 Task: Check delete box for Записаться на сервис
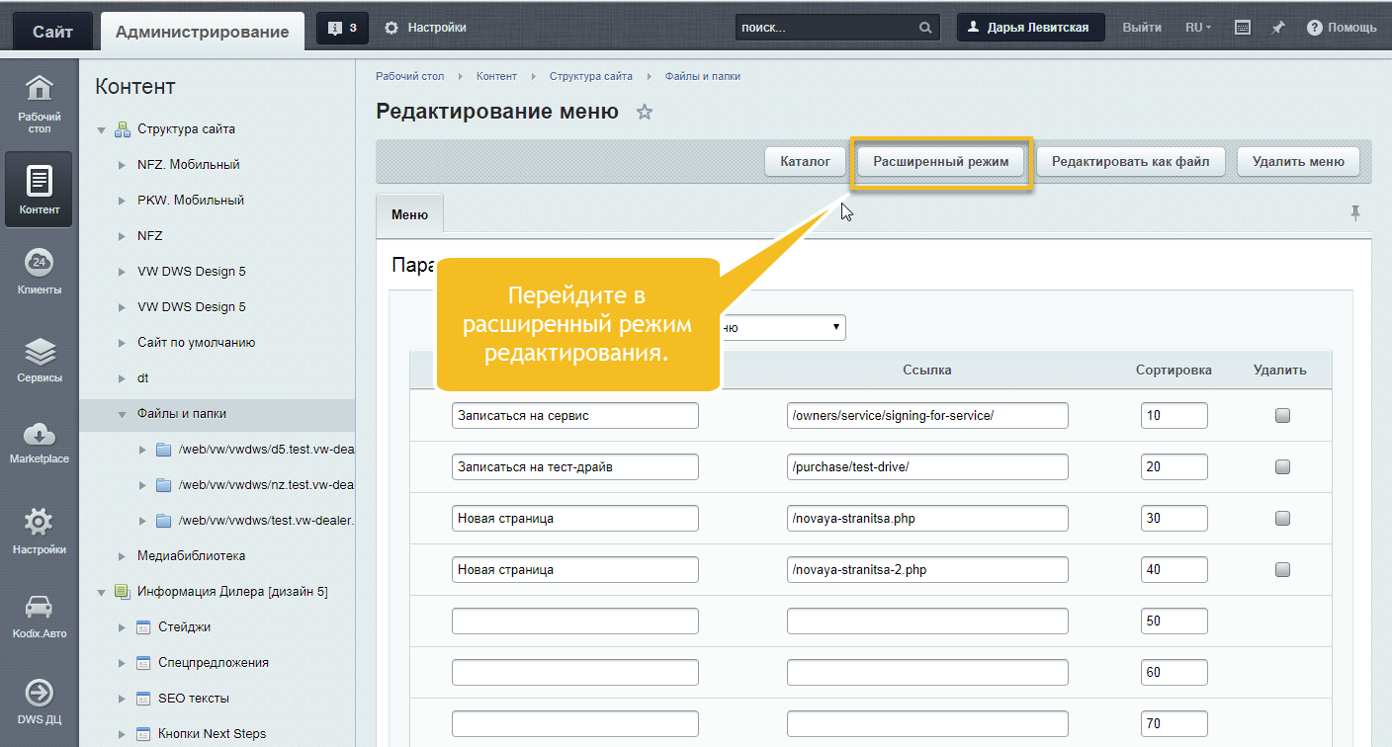pos(1282,416)
